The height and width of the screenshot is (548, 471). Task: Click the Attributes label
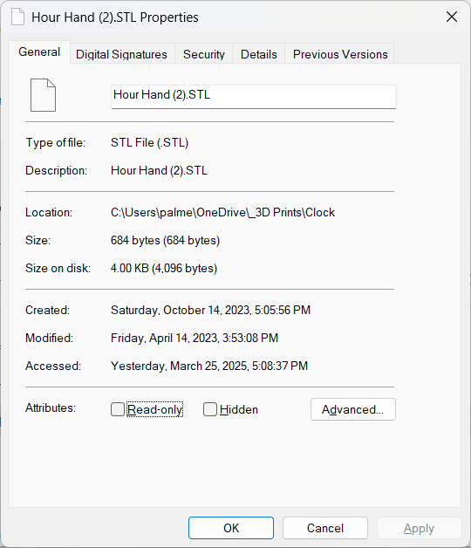51,408
